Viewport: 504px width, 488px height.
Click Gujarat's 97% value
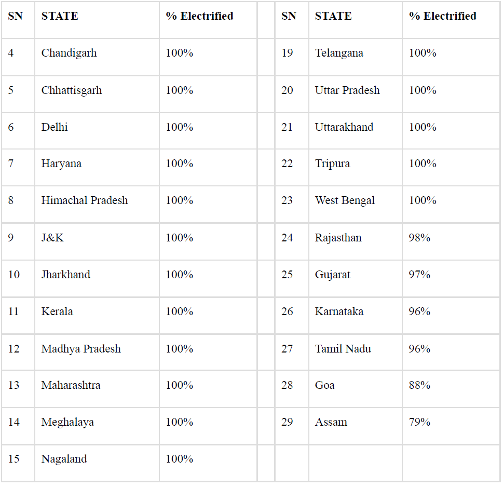coord(419,275)
